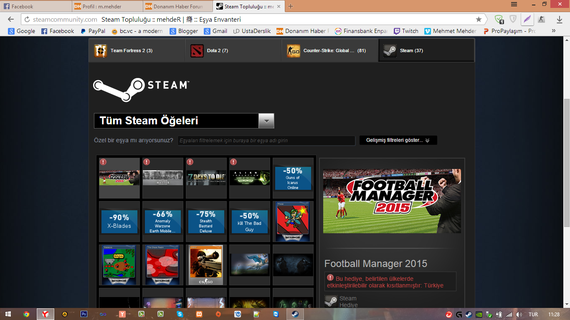Open Skype from the taskbar
The width and height of the screenshot is (570, 320).
(180, 314)
